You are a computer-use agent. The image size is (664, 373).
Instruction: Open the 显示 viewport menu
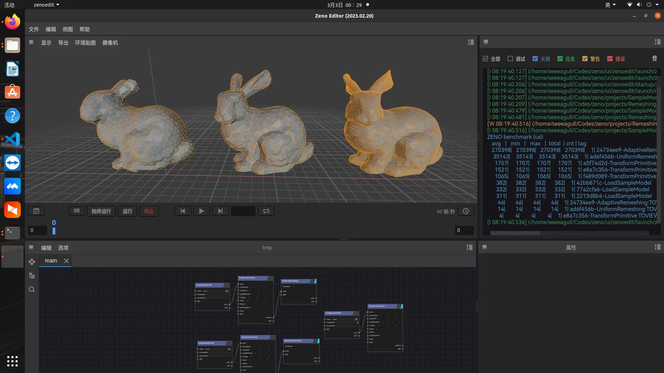coord(46,43)
